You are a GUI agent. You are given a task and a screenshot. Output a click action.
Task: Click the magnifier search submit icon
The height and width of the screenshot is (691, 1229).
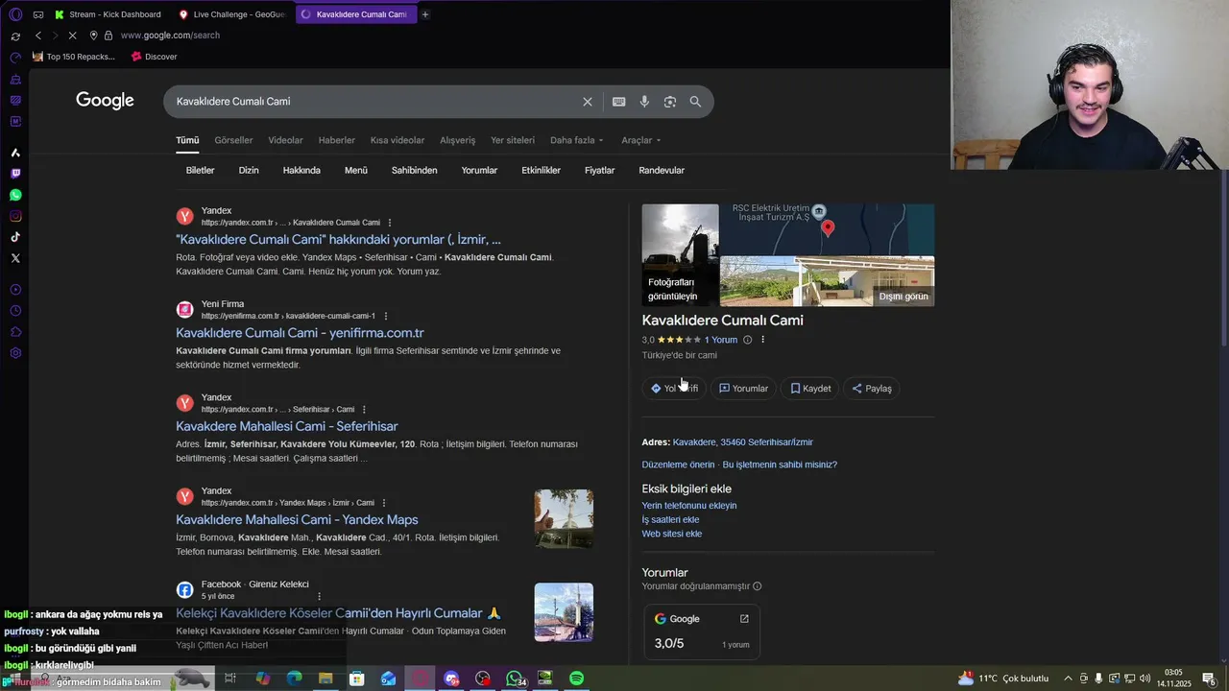click(695, 102)
